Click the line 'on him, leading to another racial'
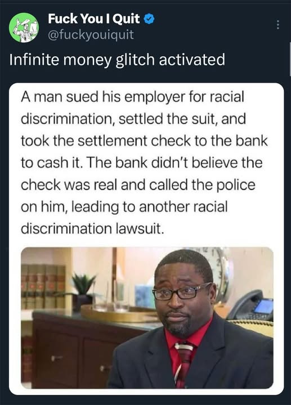Screen dimensions: 291x405 tap(124, 207)
